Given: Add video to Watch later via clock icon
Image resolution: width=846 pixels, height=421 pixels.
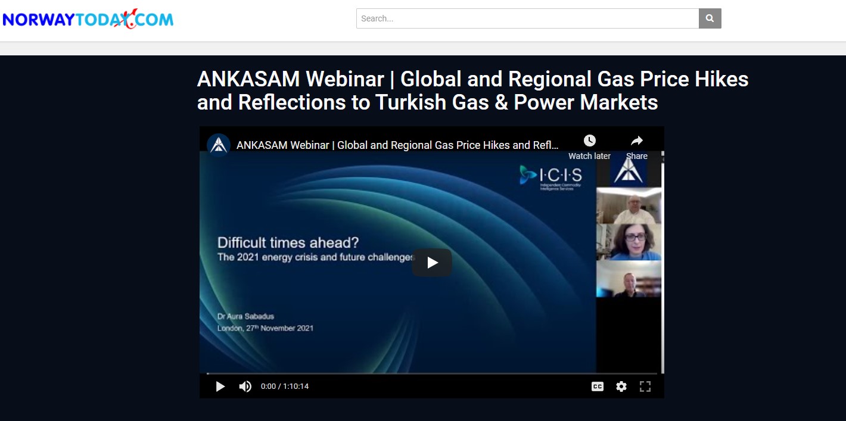Looking at the screenshot, I should pyautogui.click(x=589, y=141).
